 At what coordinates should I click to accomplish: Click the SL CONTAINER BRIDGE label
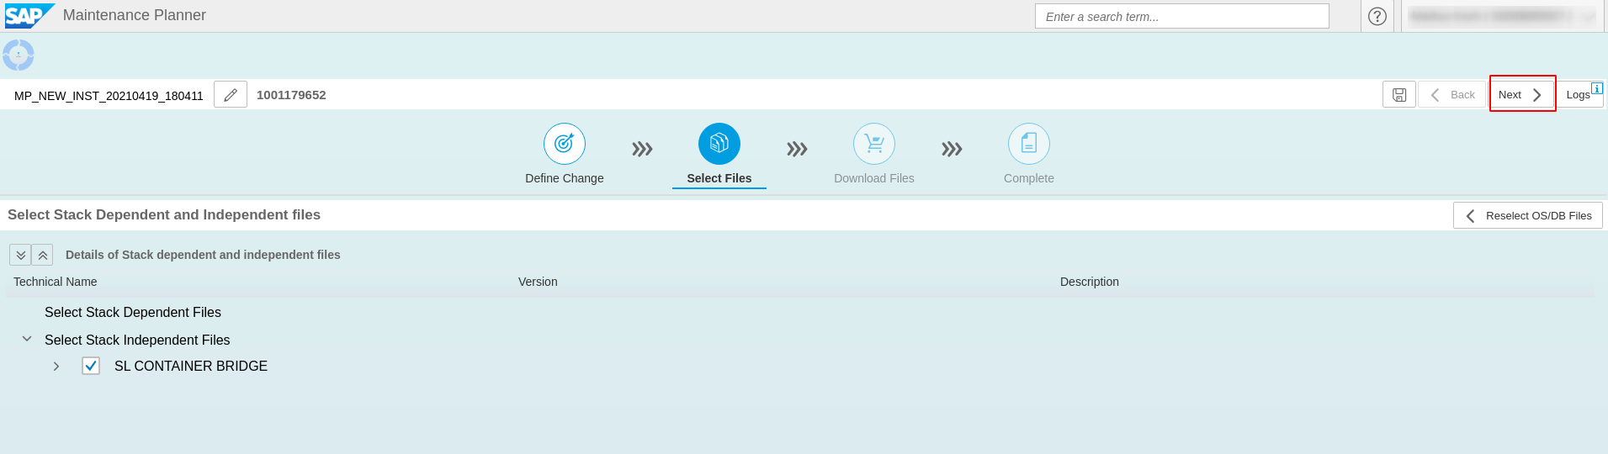[191, 366]
